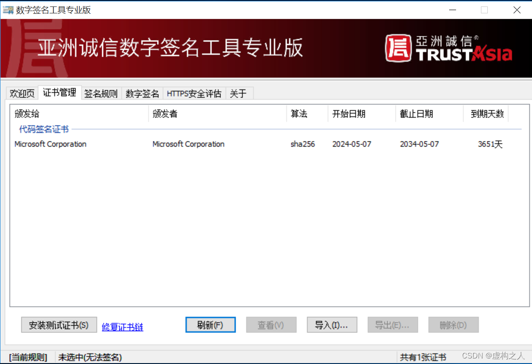Image resolution: width=532 pixels, height=364 pixels.
Task: Select the 证书管理 tab
Action: (x=59, y=92)
